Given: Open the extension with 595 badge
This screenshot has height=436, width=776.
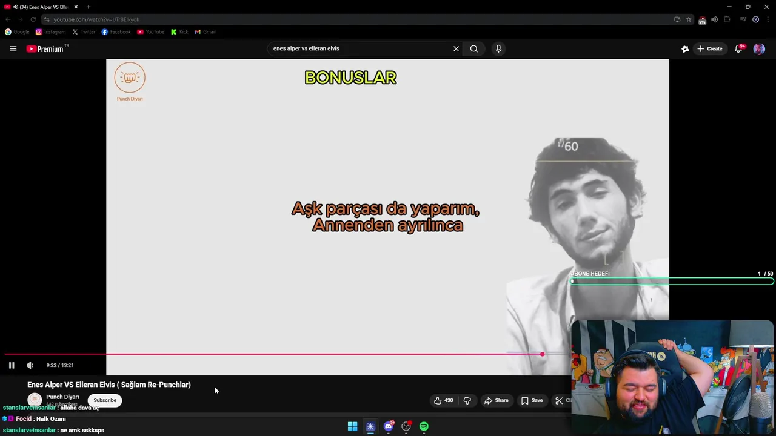Looking at the screenshot, I should pos(702,20).
